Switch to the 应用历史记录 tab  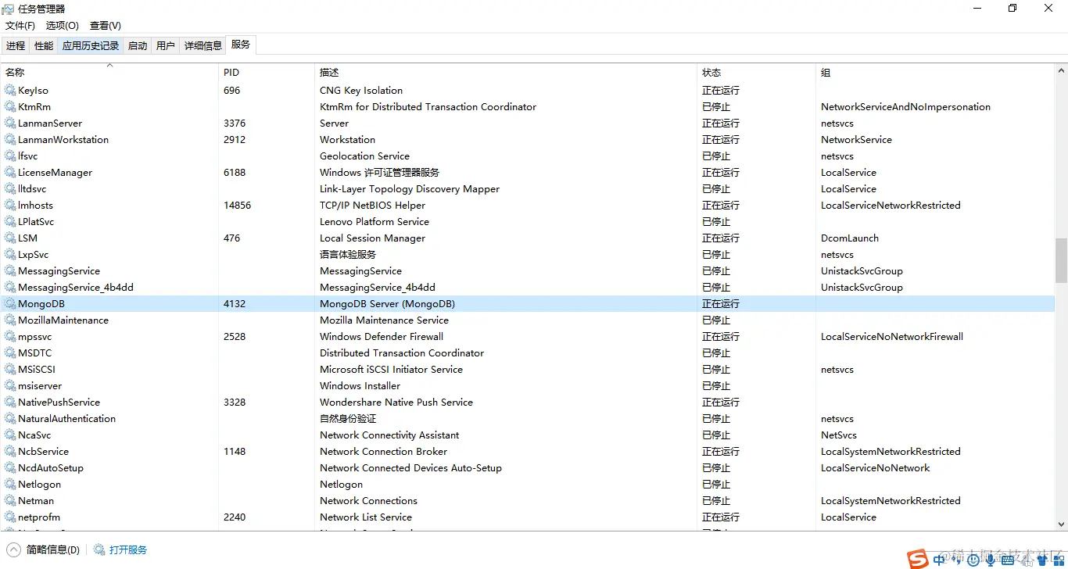[x=91, y=46]
